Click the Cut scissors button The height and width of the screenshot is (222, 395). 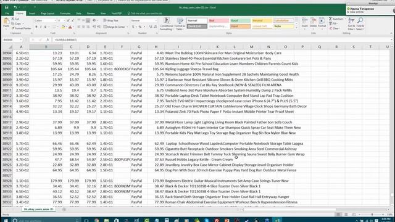click(x=15, y=19)
